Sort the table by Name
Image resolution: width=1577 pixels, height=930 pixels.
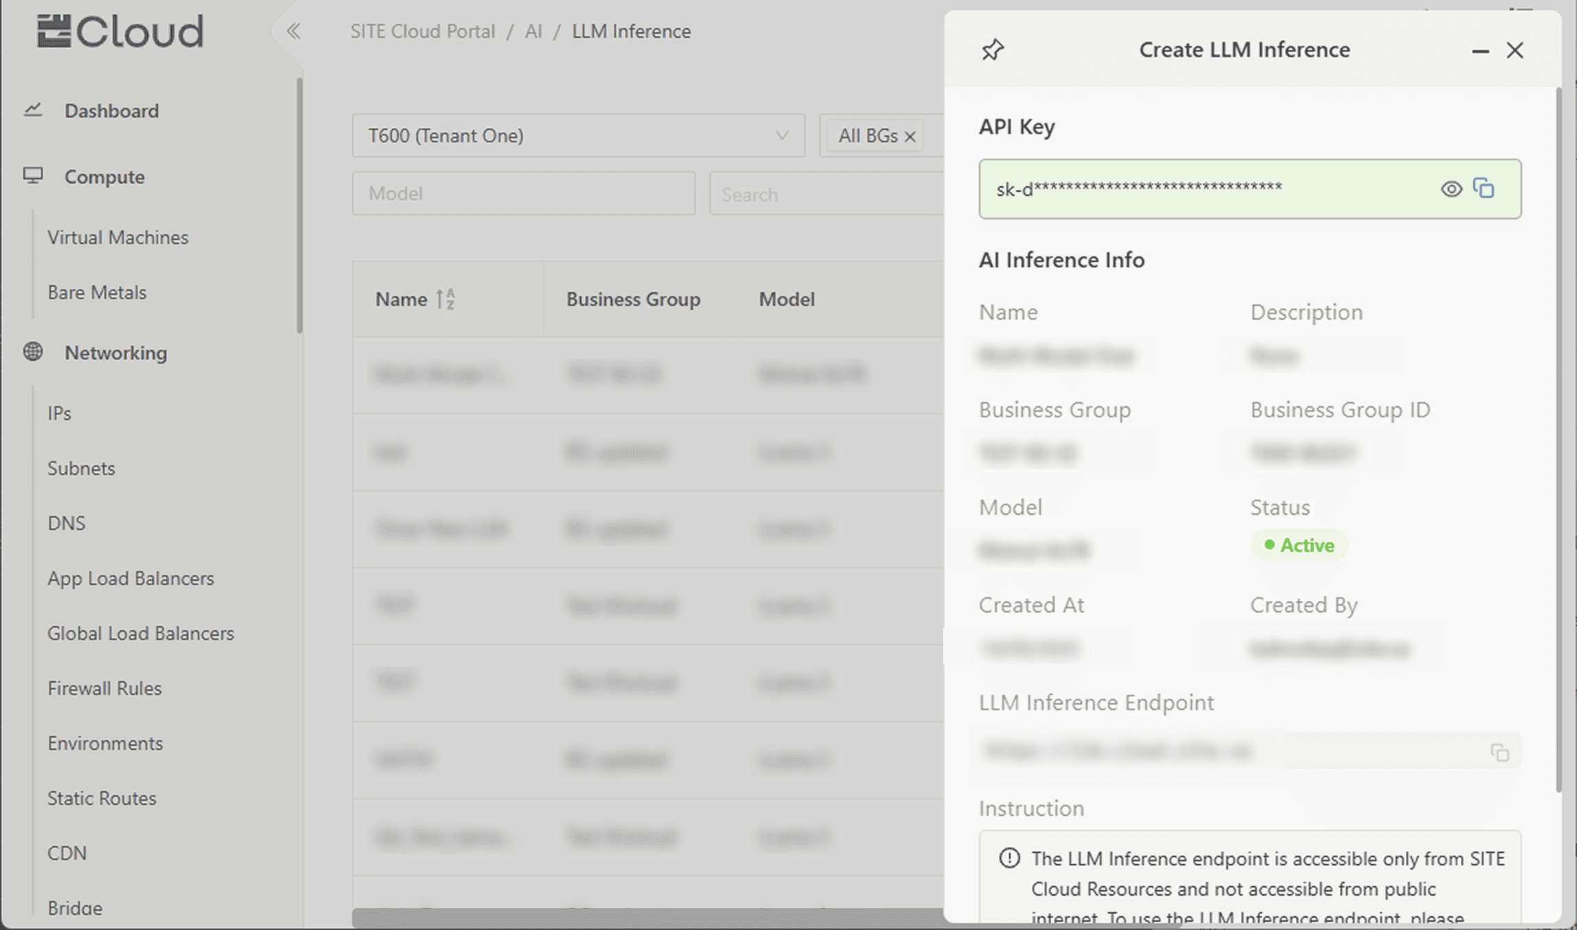pos(446,299)
